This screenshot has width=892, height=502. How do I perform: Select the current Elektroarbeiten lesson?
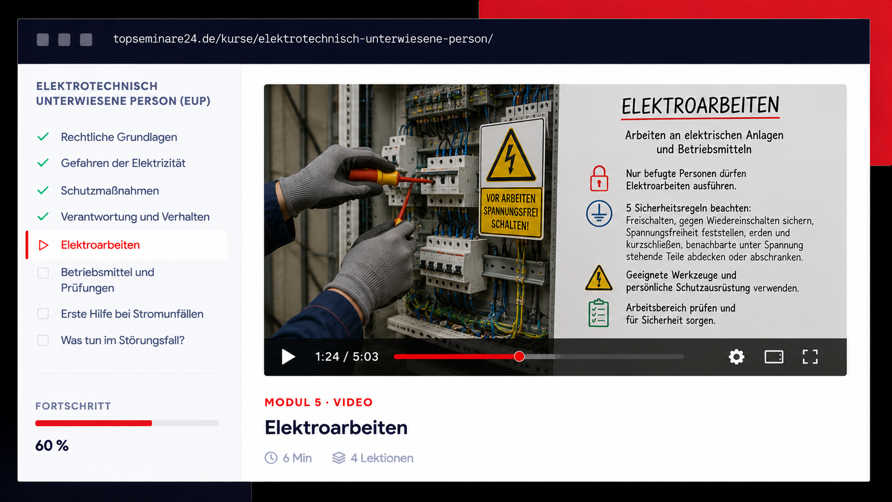(127, 245)
